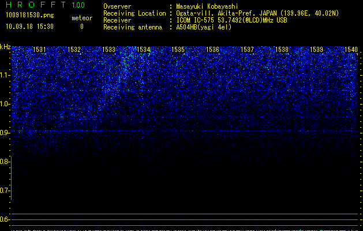363x231 pixels.
Task: Click the 1.0.0 version number
Action: tap(78, 5)
